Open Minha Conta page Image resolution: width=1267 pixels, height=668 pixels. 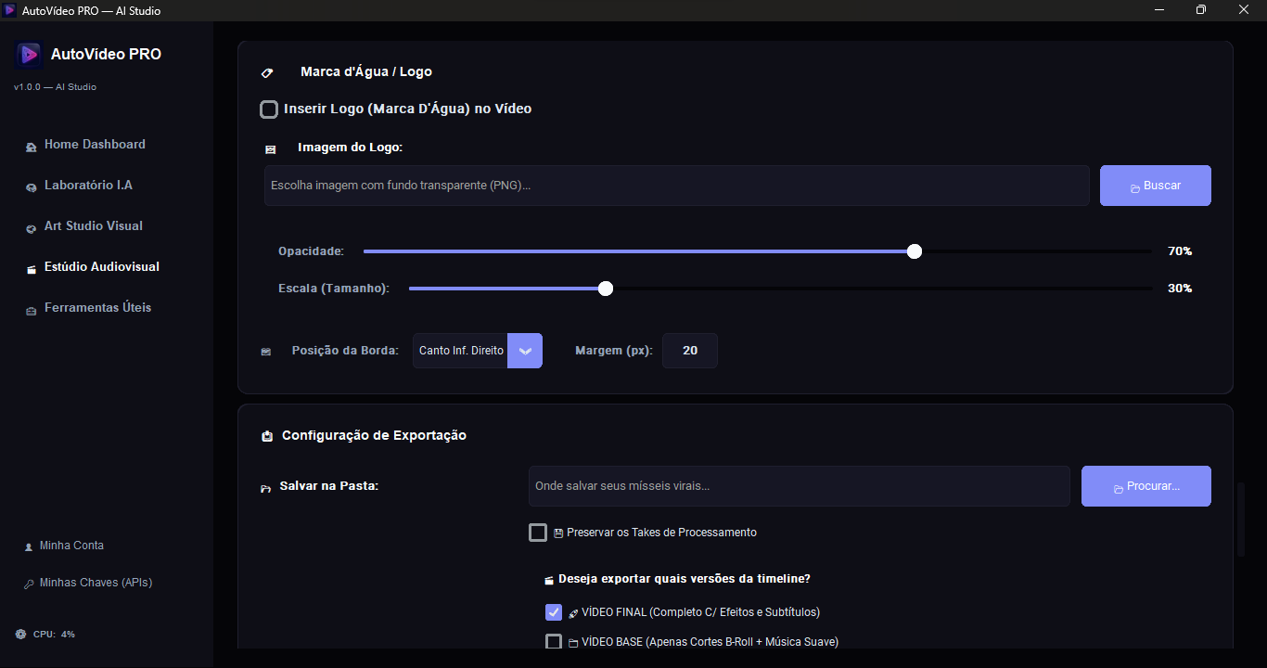pyautogui.click(x=71, y=546)
